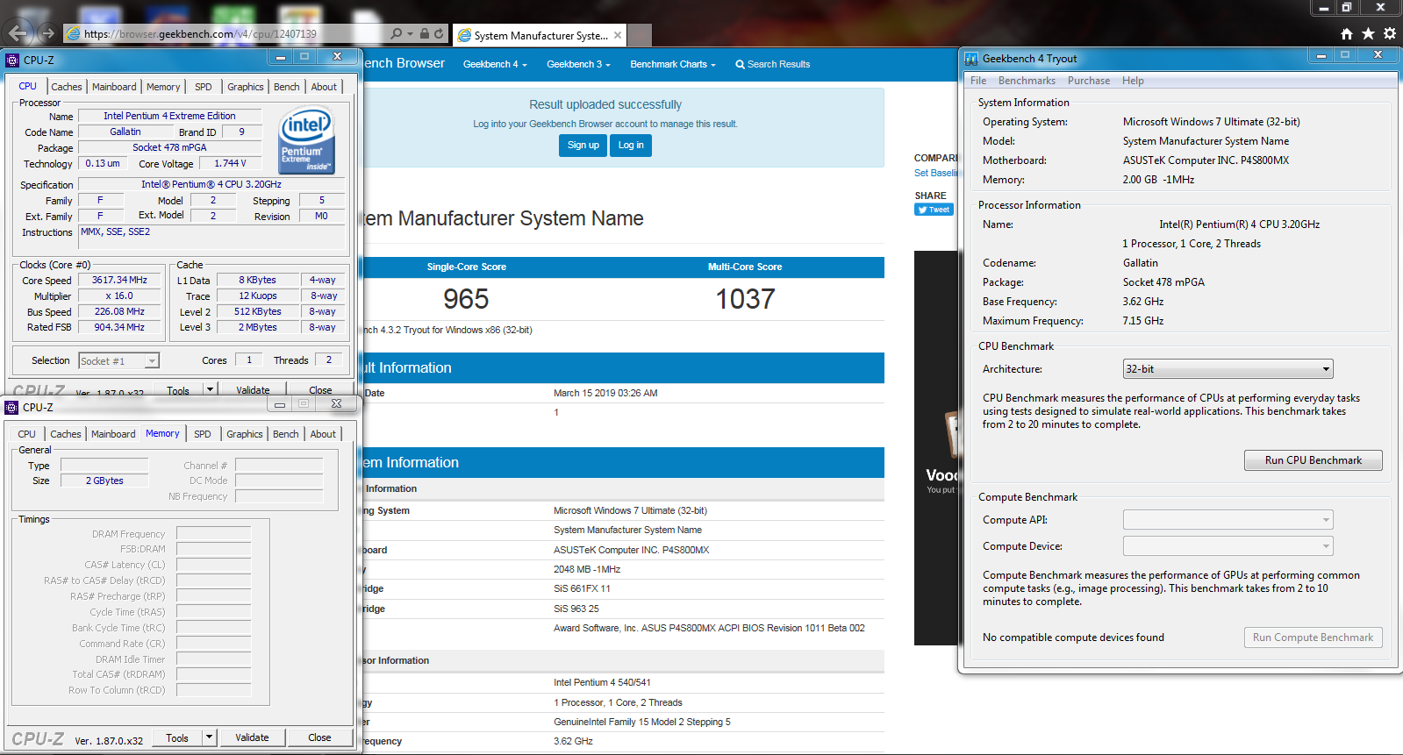Open the Help menu in Geekbench 4
Screen dimensions: 1403x755
pyautogui.click(x=1133, y=81)
